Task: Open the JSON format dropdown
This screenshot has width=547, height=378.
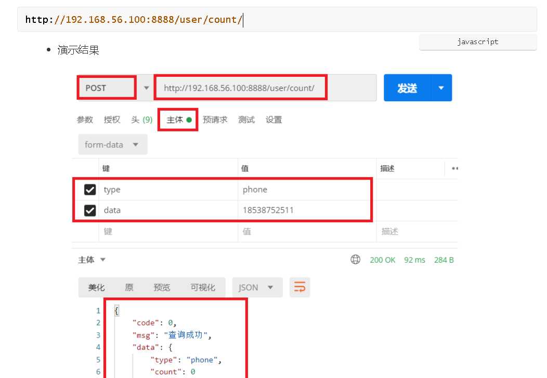Action: point(257,288)
